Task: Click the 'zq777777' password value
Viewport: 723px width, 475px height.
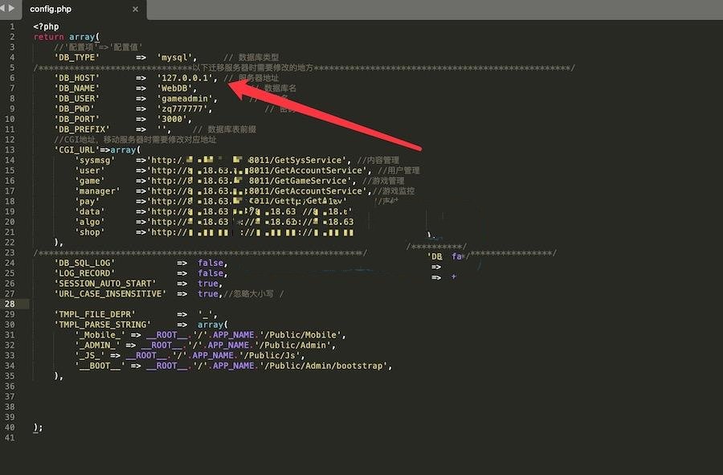Action: [x=184, y=109]
